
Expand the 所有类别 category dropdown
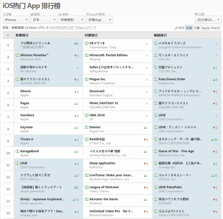[72, 20]
